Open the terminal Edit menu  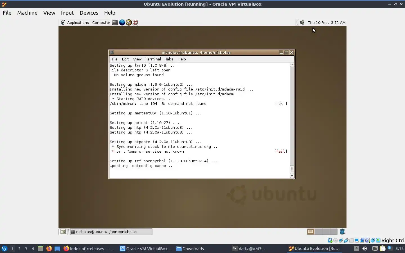(x=125, y=59)
